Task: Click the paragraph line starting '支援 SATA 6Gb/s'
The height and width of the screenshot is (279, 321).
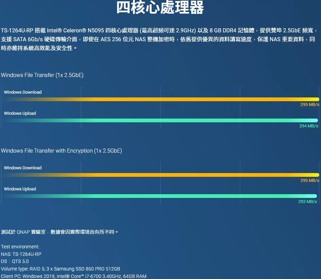Action: tap(158, 40)
